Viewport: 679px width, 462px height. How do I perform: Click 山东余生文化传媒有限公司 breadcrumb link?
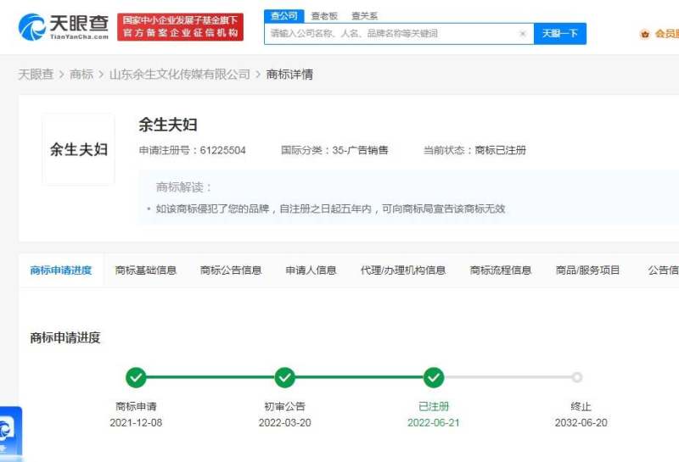pyautogui.click(x=180, y=75)
